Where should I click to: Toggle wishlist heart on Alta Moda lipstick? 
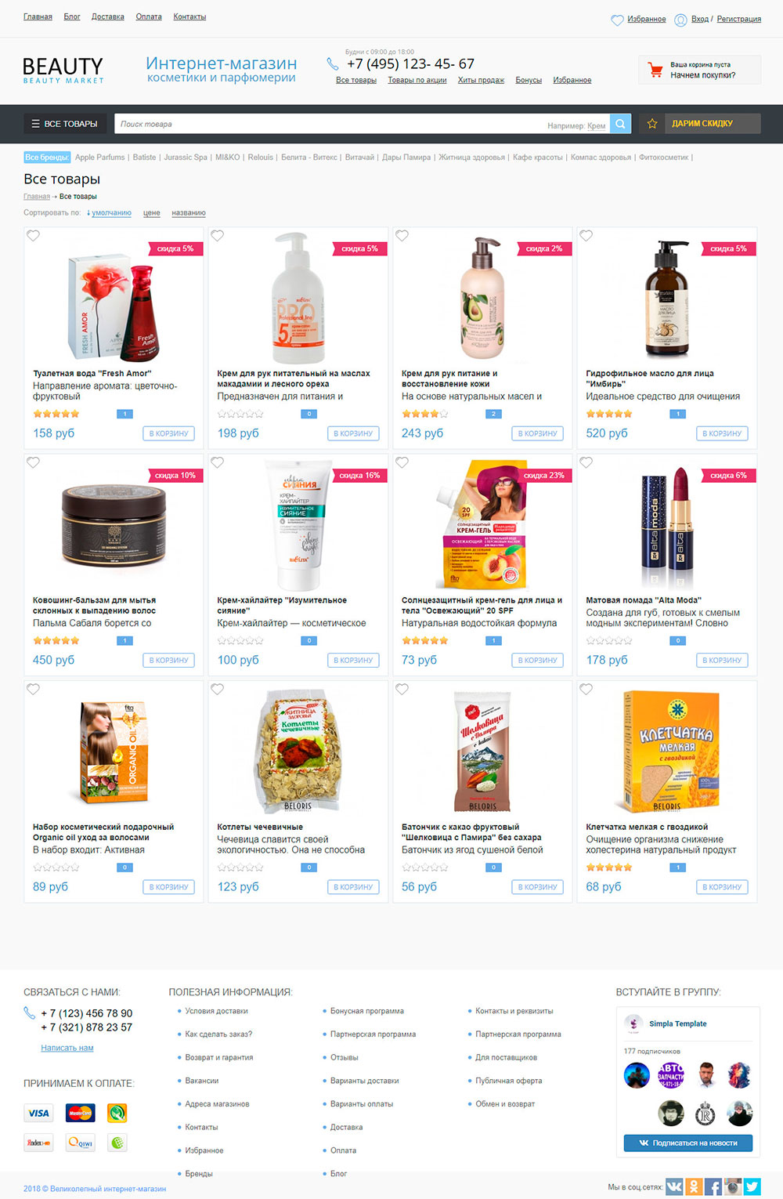coord(586,462)
